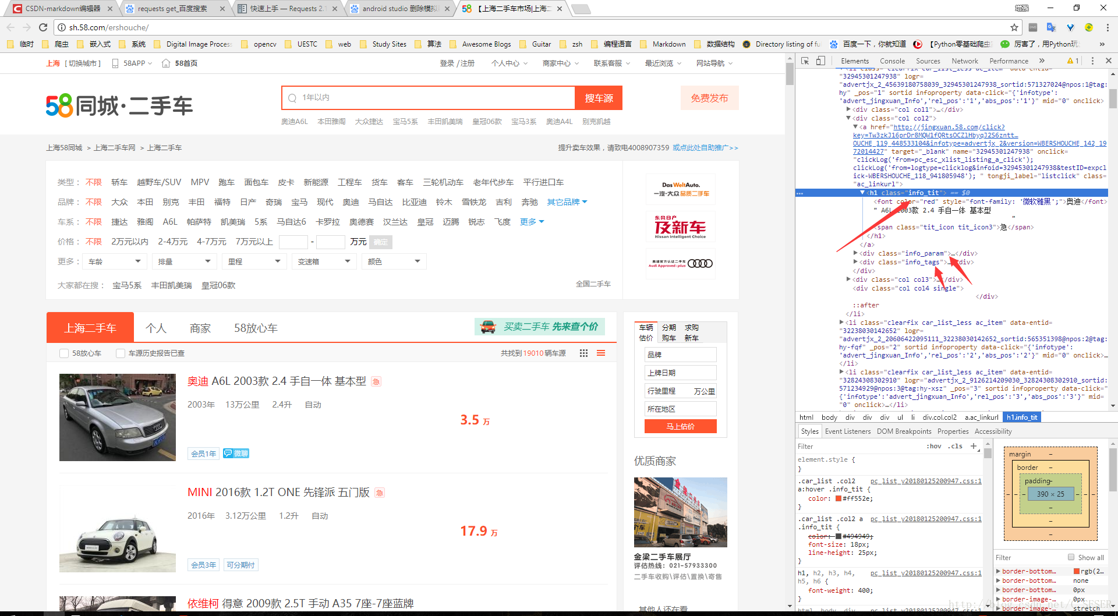This screenshot has height=616, width=1118.
Task: Activate DevTools inspect element picker
Action: (805, 61)
